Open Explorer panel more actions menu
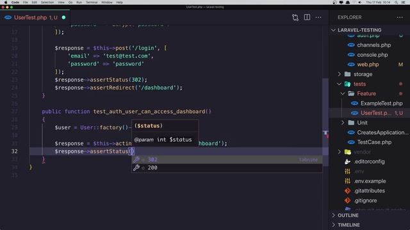The image size is (410, 230). pyautogui.click(x=400, y=17)
